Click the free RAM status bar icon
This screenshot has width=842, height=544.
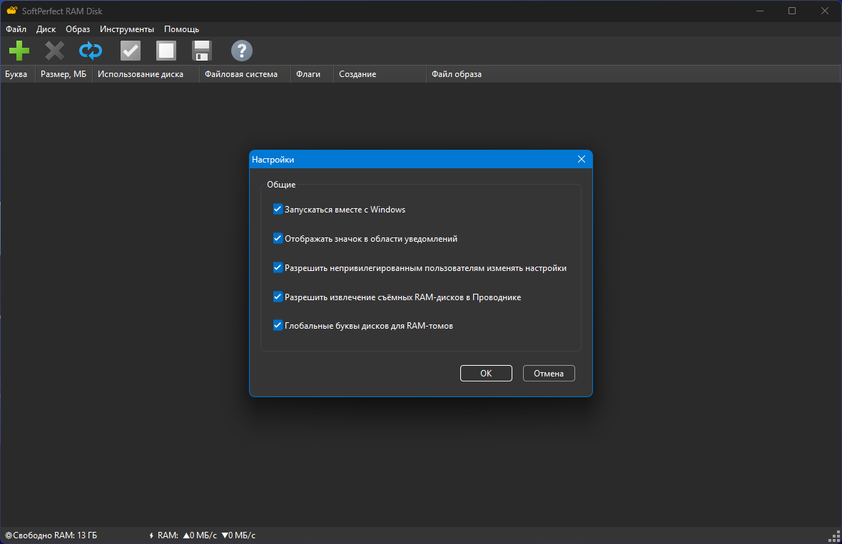tap(9, 535)
